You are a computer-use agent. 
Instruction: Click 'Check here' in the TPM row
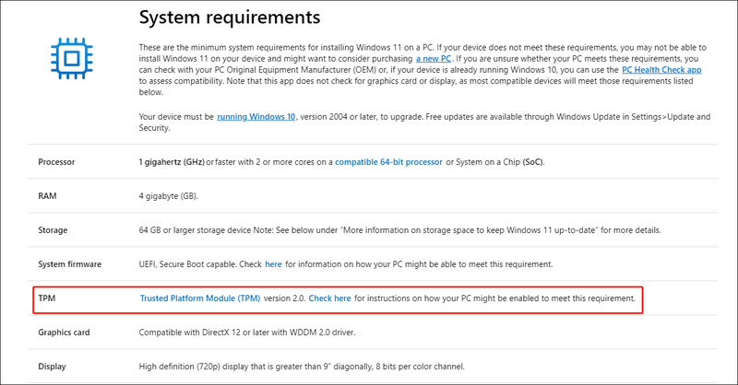pos(329,298)
